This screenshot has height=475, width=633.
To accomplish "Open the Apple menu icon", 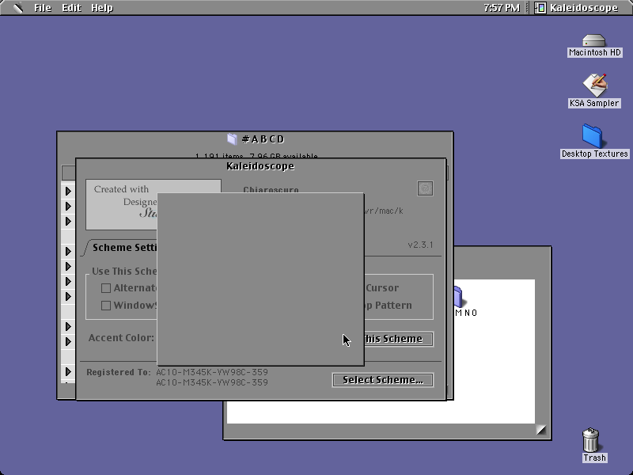I will (17, 8).
